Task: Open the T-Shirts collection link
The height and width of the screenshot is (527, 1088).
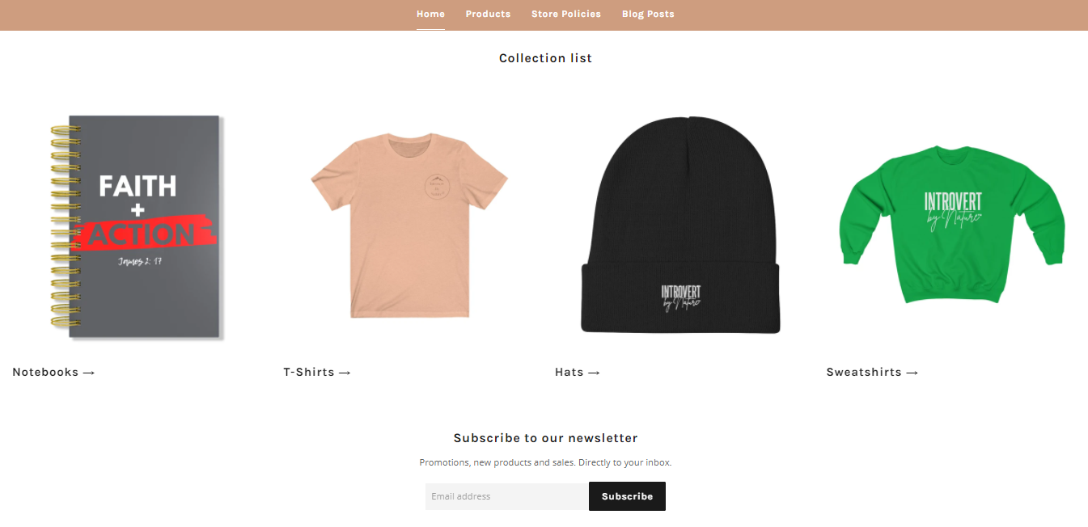Action: pos(317,373)
